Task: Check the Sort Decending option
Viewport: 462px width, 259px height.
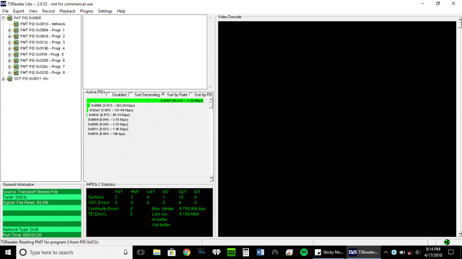Action: pyautogui.click(x=131, y=95)
